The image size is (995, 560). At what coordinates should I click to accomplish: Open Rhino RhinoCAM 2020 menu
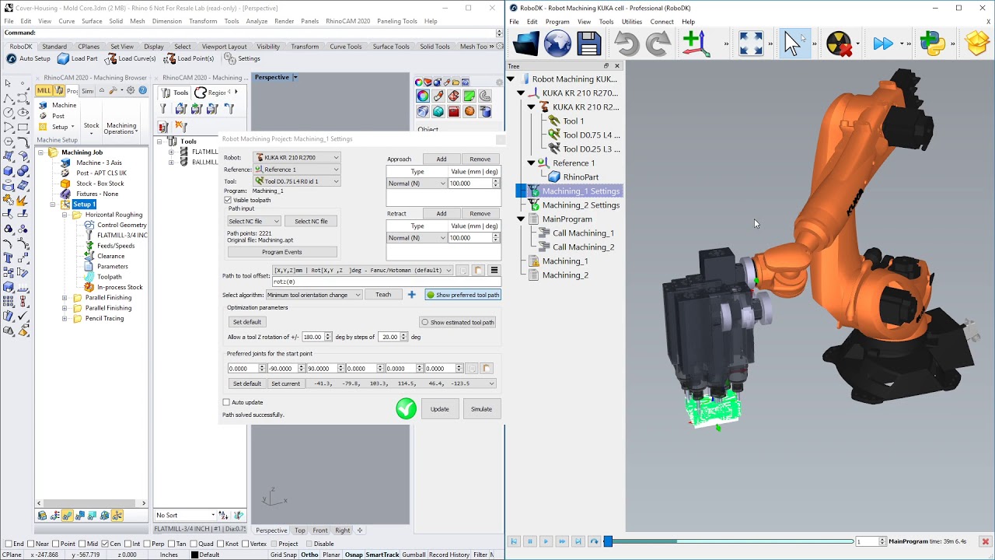347,21
